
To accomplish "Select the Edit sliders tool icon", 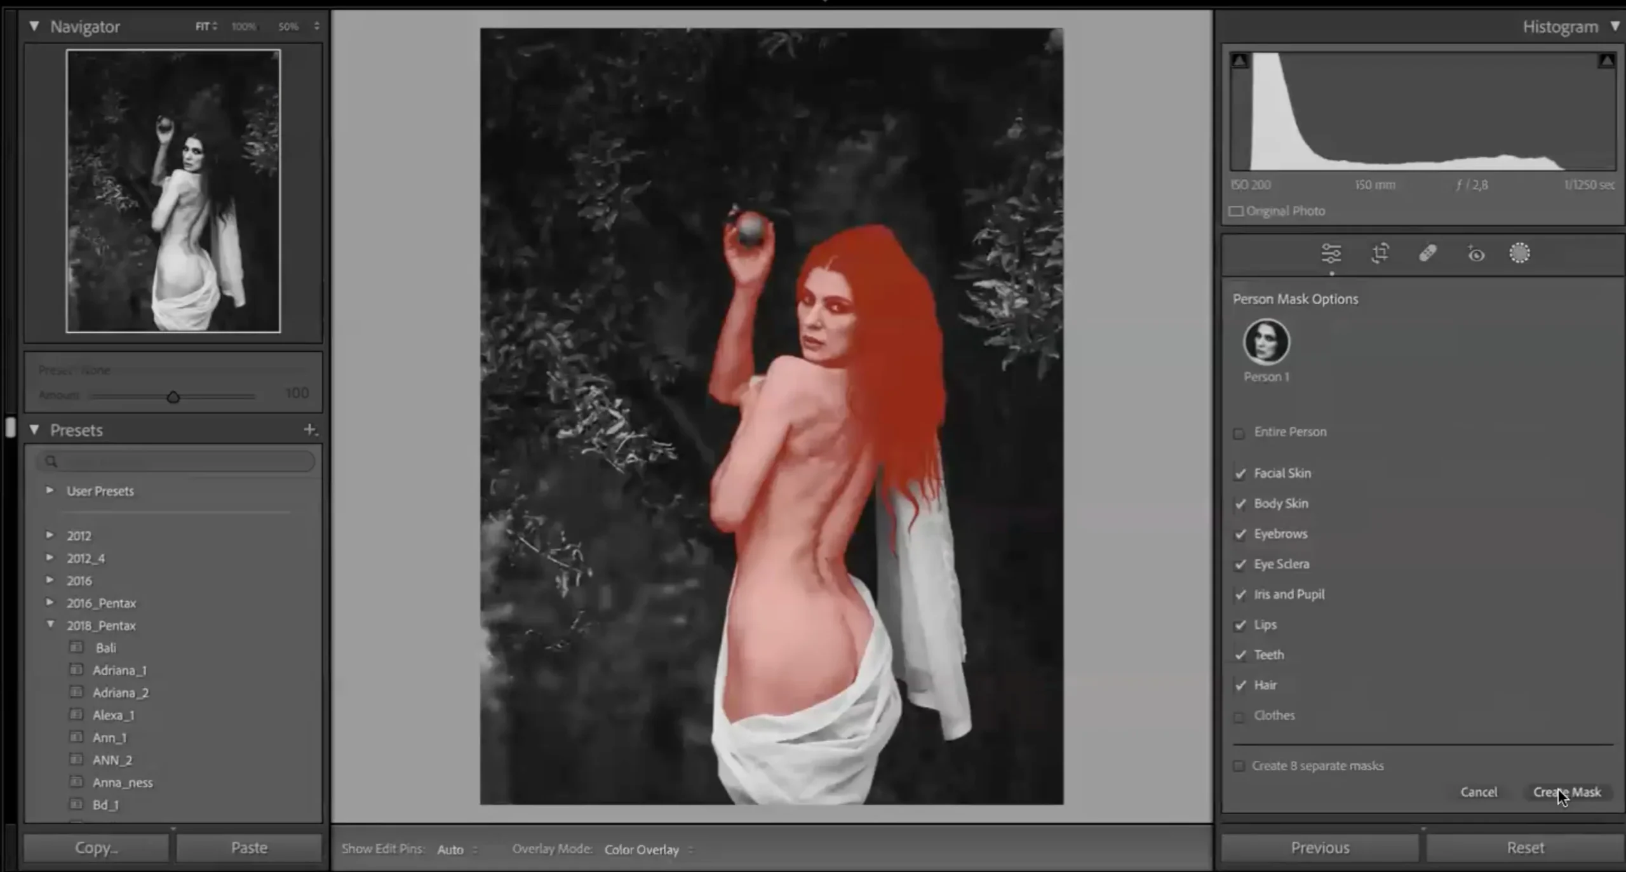I will [x=1331, y=253].
